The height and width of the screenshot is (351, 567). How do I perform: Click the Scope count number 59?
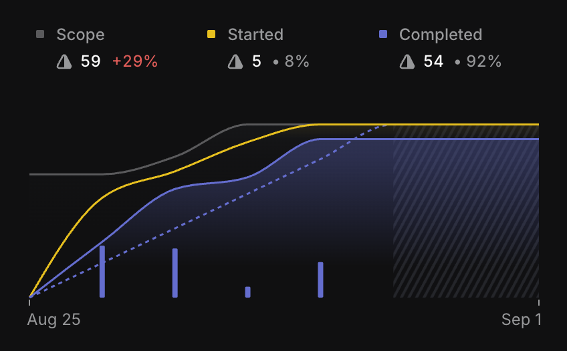[90, 62]
